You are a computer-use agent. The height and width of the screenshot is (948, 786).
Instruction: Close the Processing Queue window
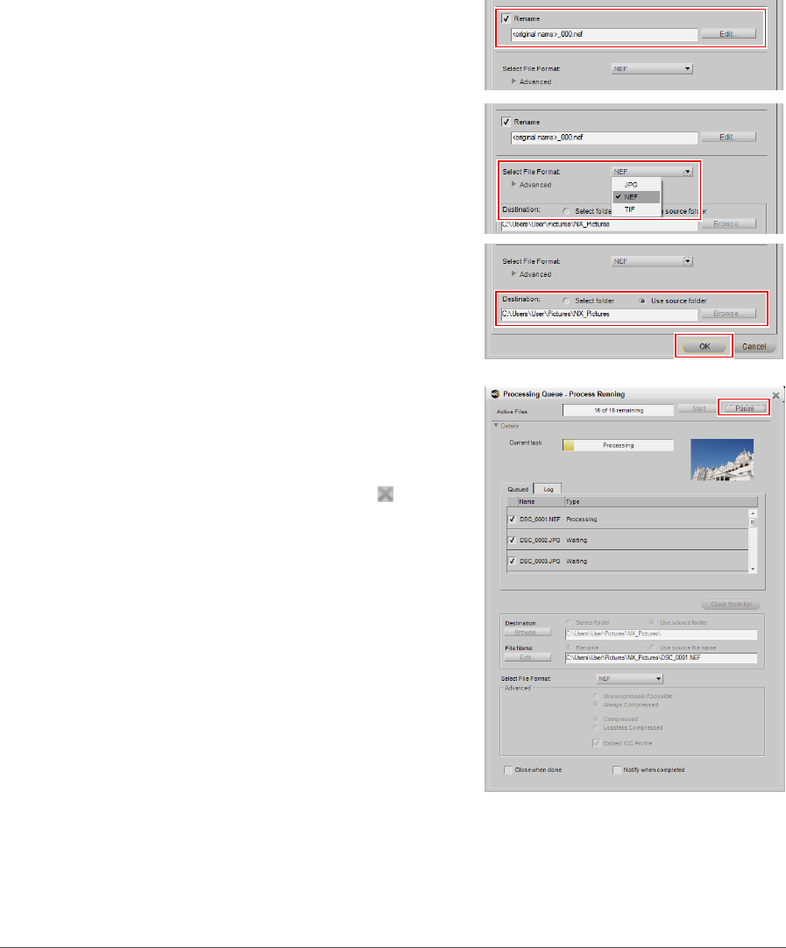pyautogui.click(x=775, y=395)
